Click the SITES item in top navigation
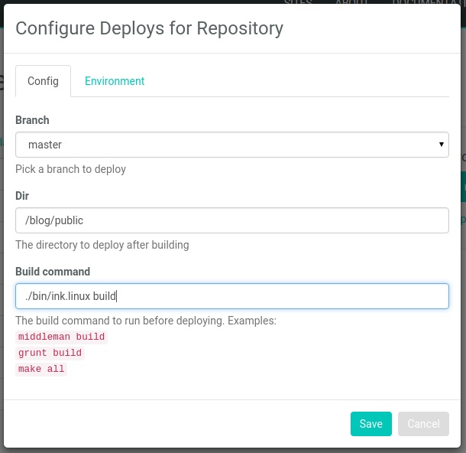 [x=298, y=2]
